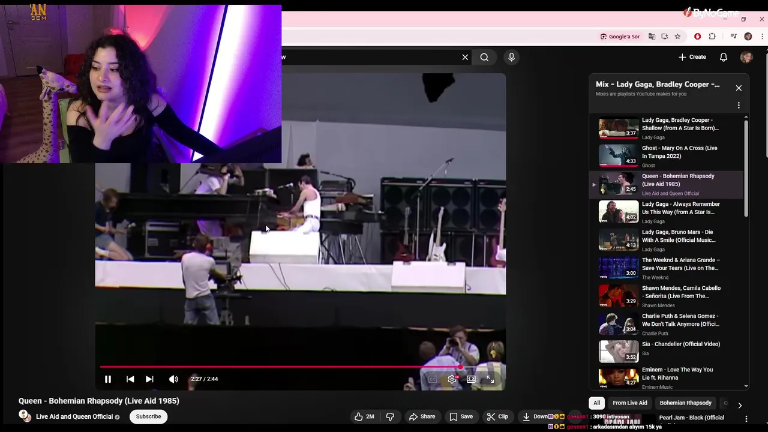Play Always Remember Us This Way
The height and width of the screenshot is (432, 768).
pyautogui.click(x=666, y=212)
